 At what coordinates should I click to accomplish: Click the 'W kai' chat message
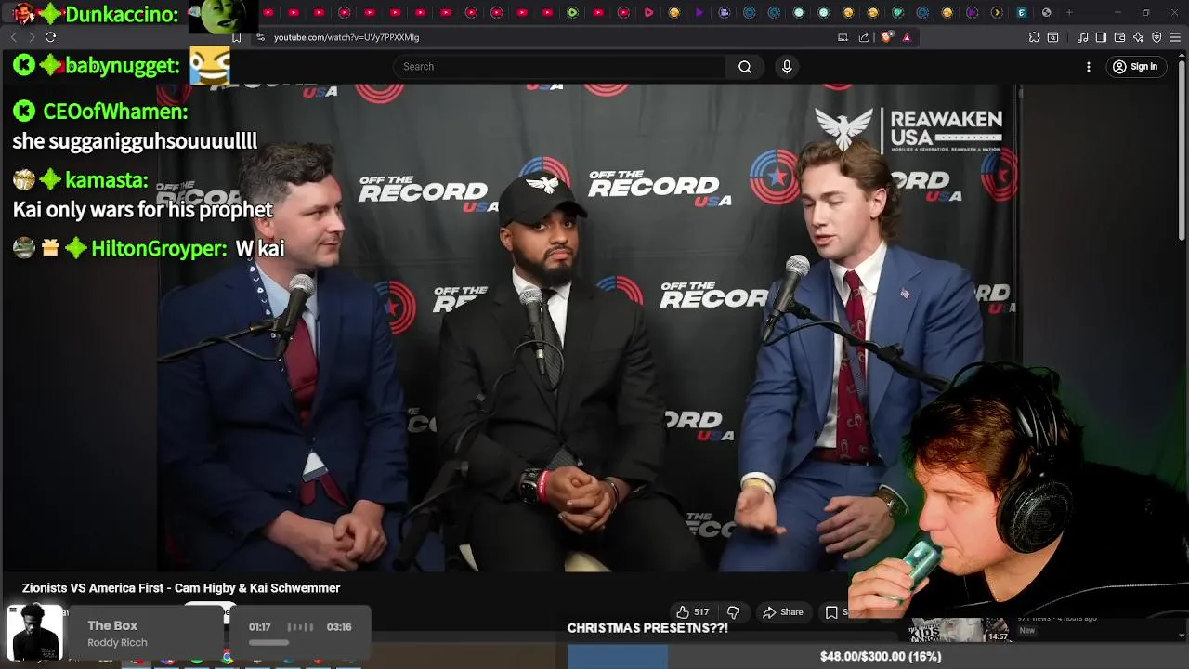click(x=260, y=248)
